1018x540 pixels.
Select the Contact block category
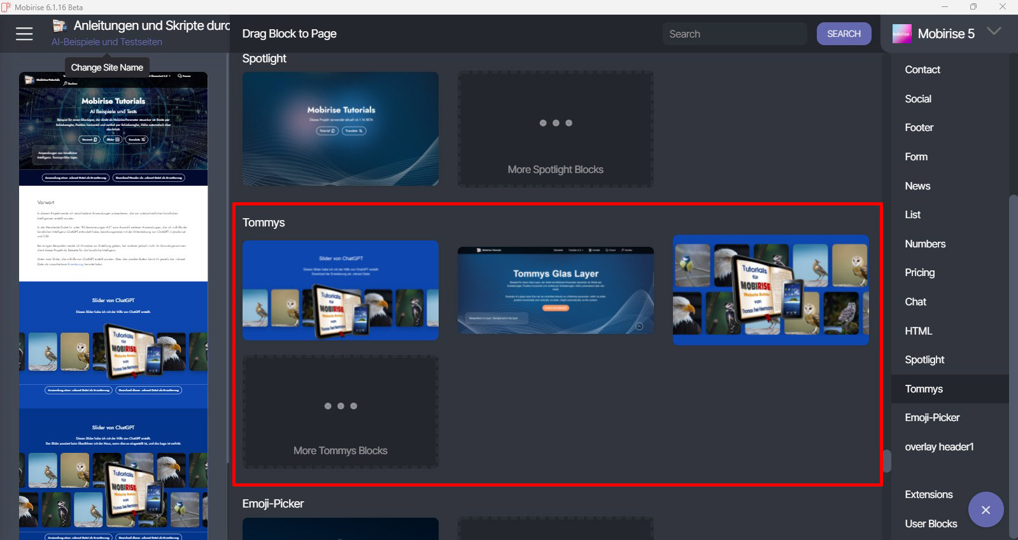(923, 69)
